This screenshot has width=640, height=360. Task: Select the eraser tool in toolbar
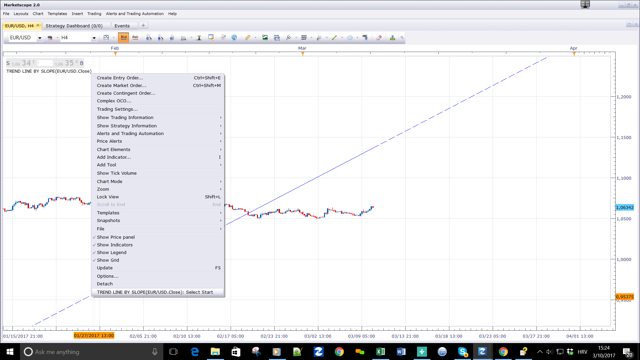tap(379, 38)
